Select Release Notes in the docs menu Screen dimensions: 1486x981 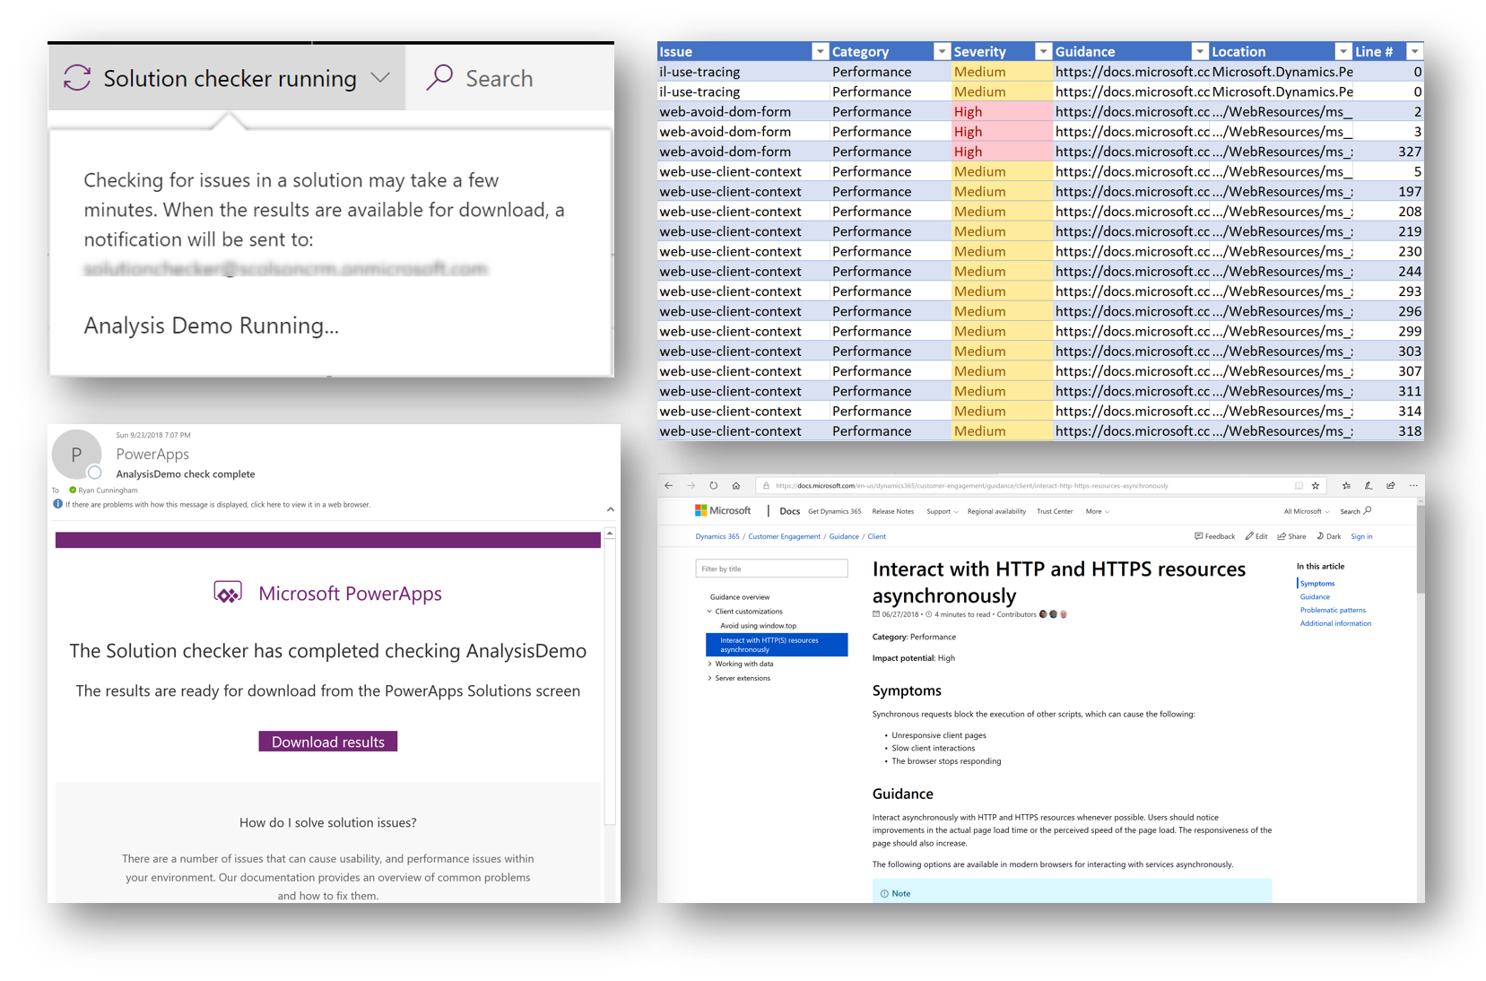click(892, 510)
